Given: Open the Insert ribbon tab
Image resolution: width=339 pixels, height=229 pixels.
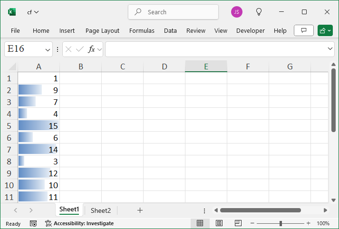Looking at the screenshot, I should click(67, 31).
